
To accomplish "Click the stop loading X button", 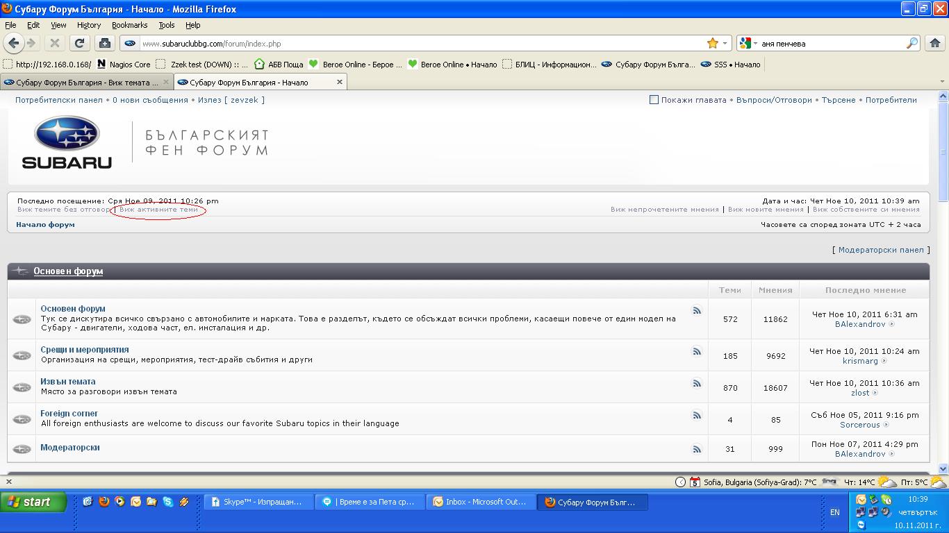I will 55,43.
